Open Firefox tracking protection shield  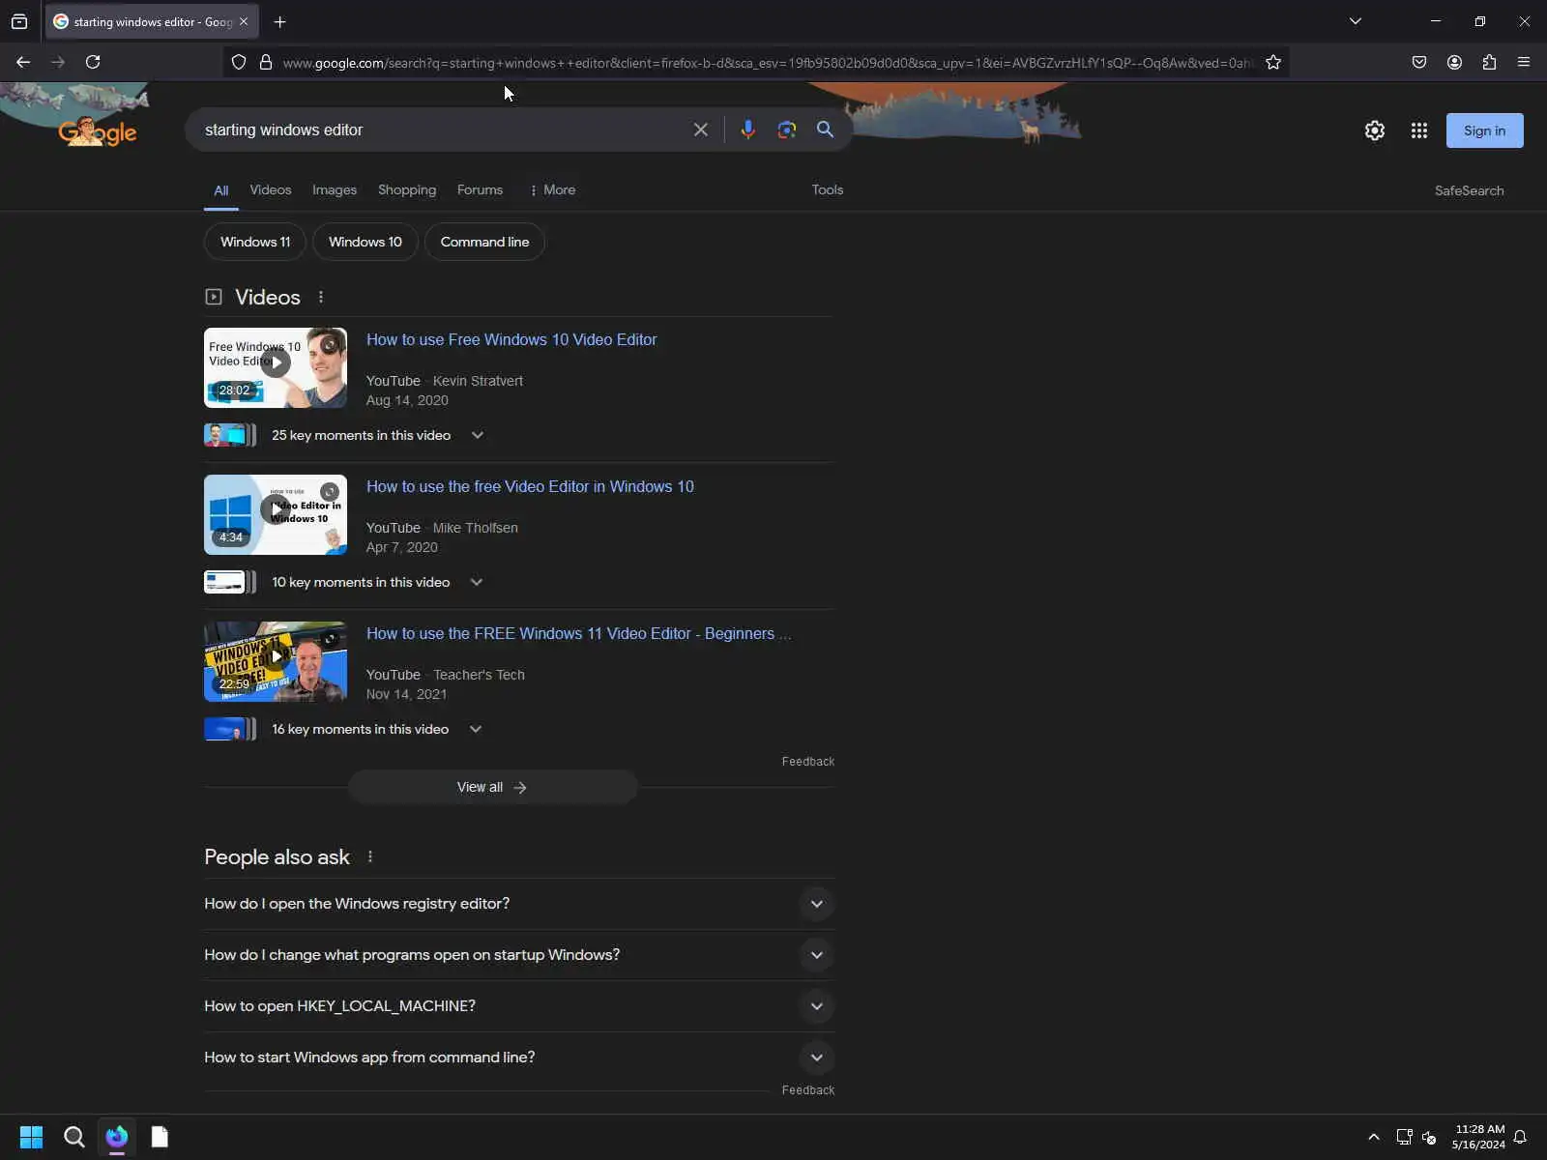click(x=239, y=63)
